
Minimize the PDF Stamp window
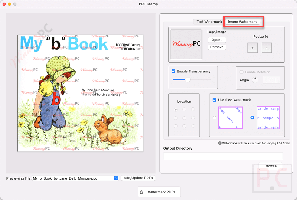(x=10, y=4)
